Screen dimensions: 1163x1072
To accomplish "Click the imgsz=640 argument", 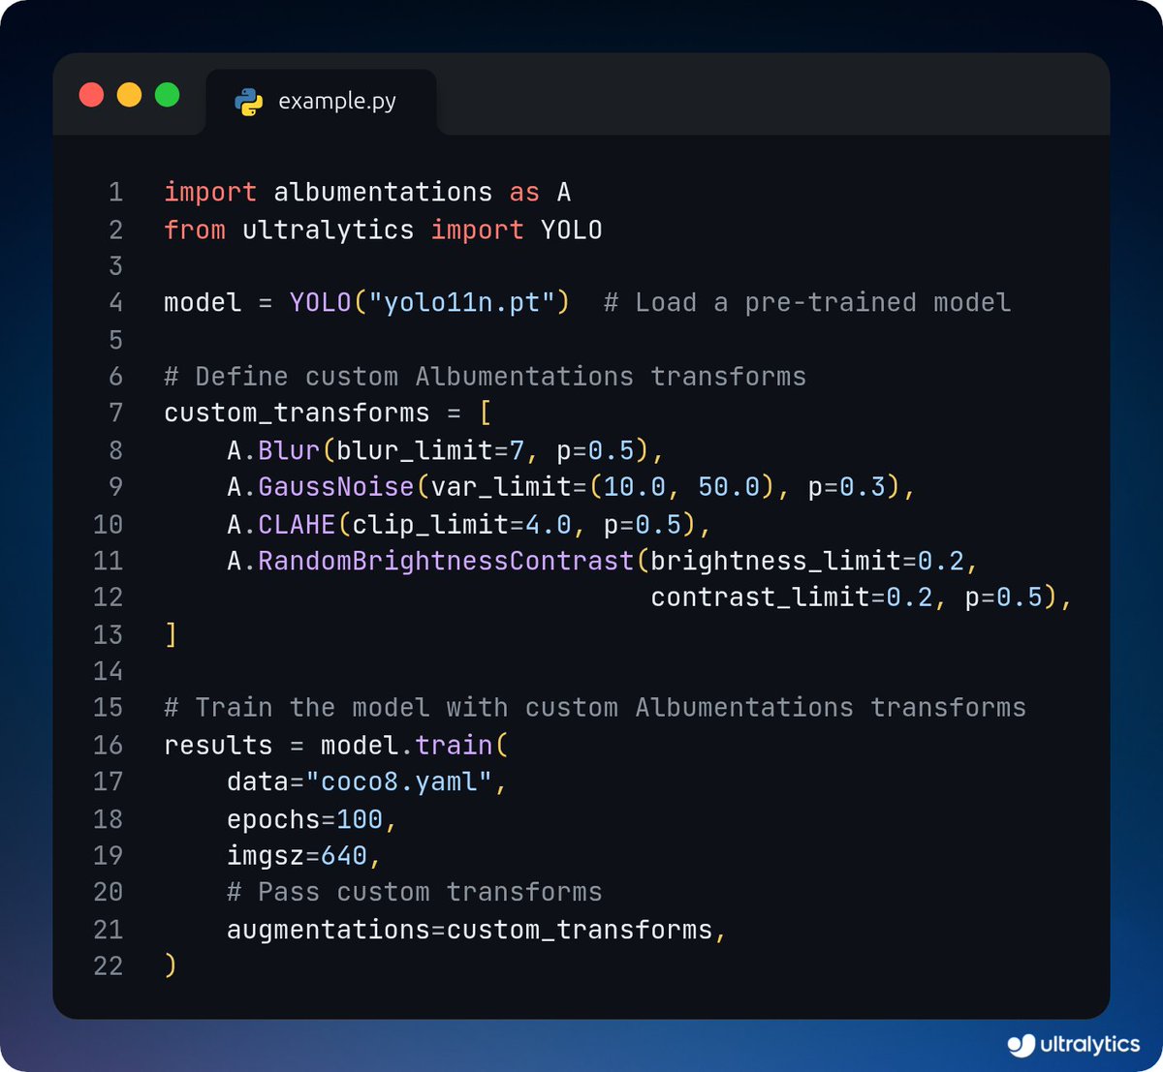I will [297, 856].
